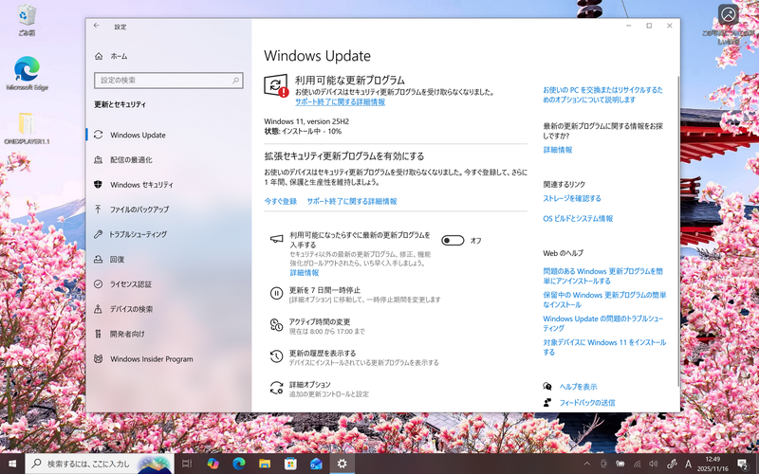The width and height of the screenshot is (759, 474).
Task: Open ストレージを確認する link
Action: point(572,198)
